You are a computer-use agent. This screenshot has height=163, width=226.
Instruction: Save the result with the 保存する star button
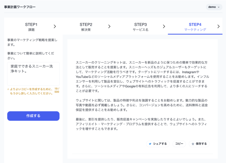click(x=199, y=143)
